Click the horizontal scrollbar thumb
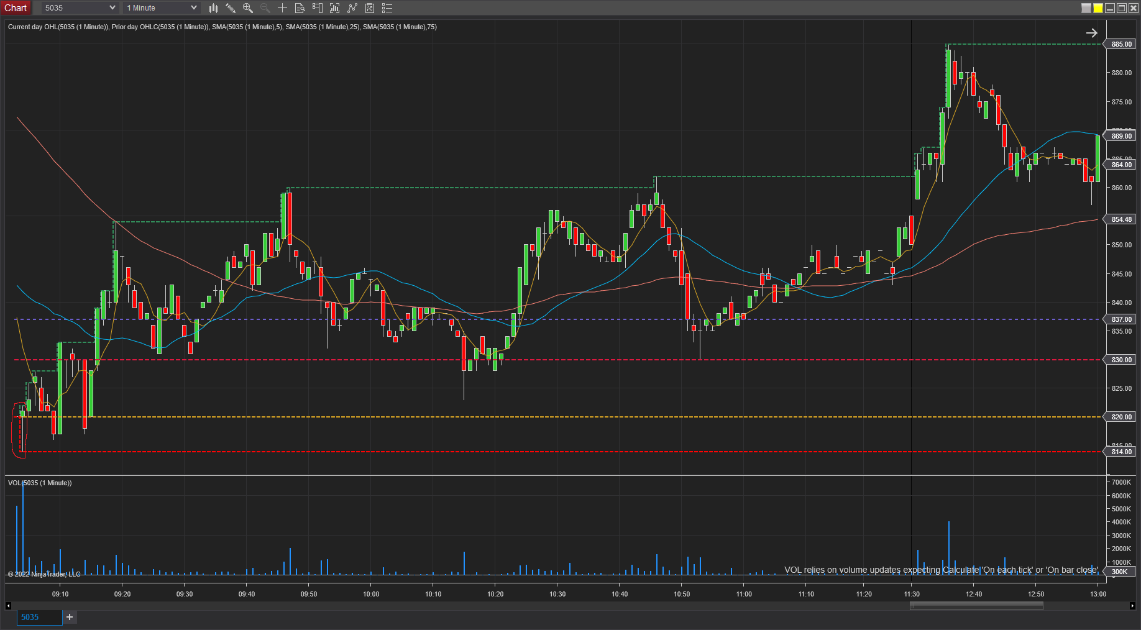Image resolution: width=1141 pixels, height=630 pixels. (x=976, y=606)
